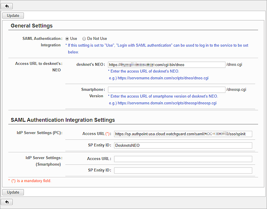Click the PC SP Entity ID field

(x=183, y=145)
